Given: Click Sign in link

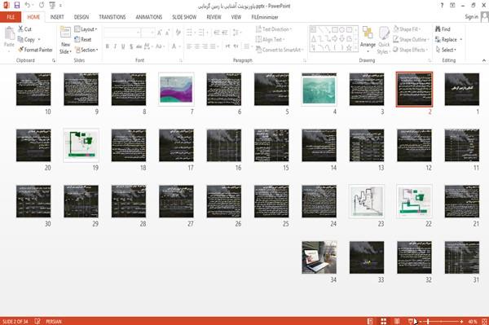Looking at the screenshot, I should (x=471, y=17).
